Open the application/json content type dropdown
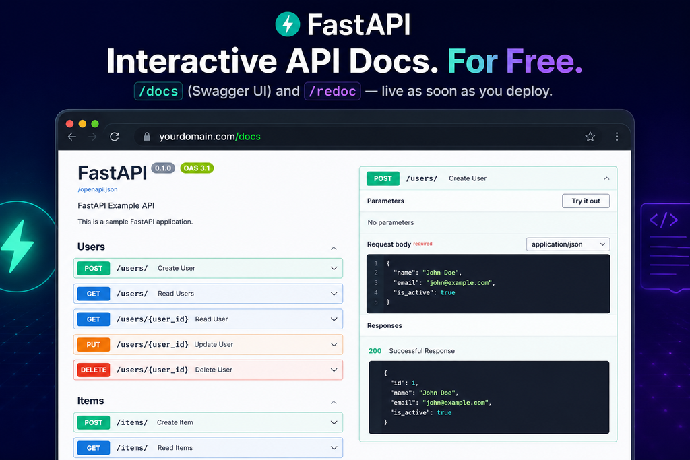The height and width of the screenshot is (460, 690). (568, 244)
